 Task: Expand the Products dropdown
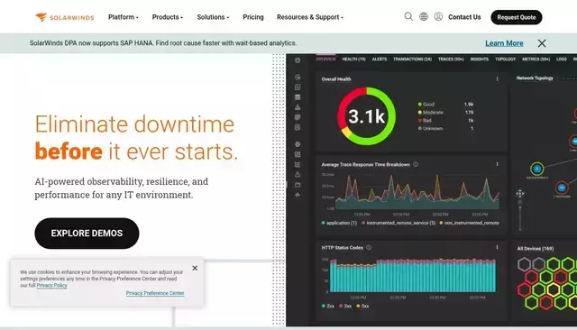(x=168, y=17)
